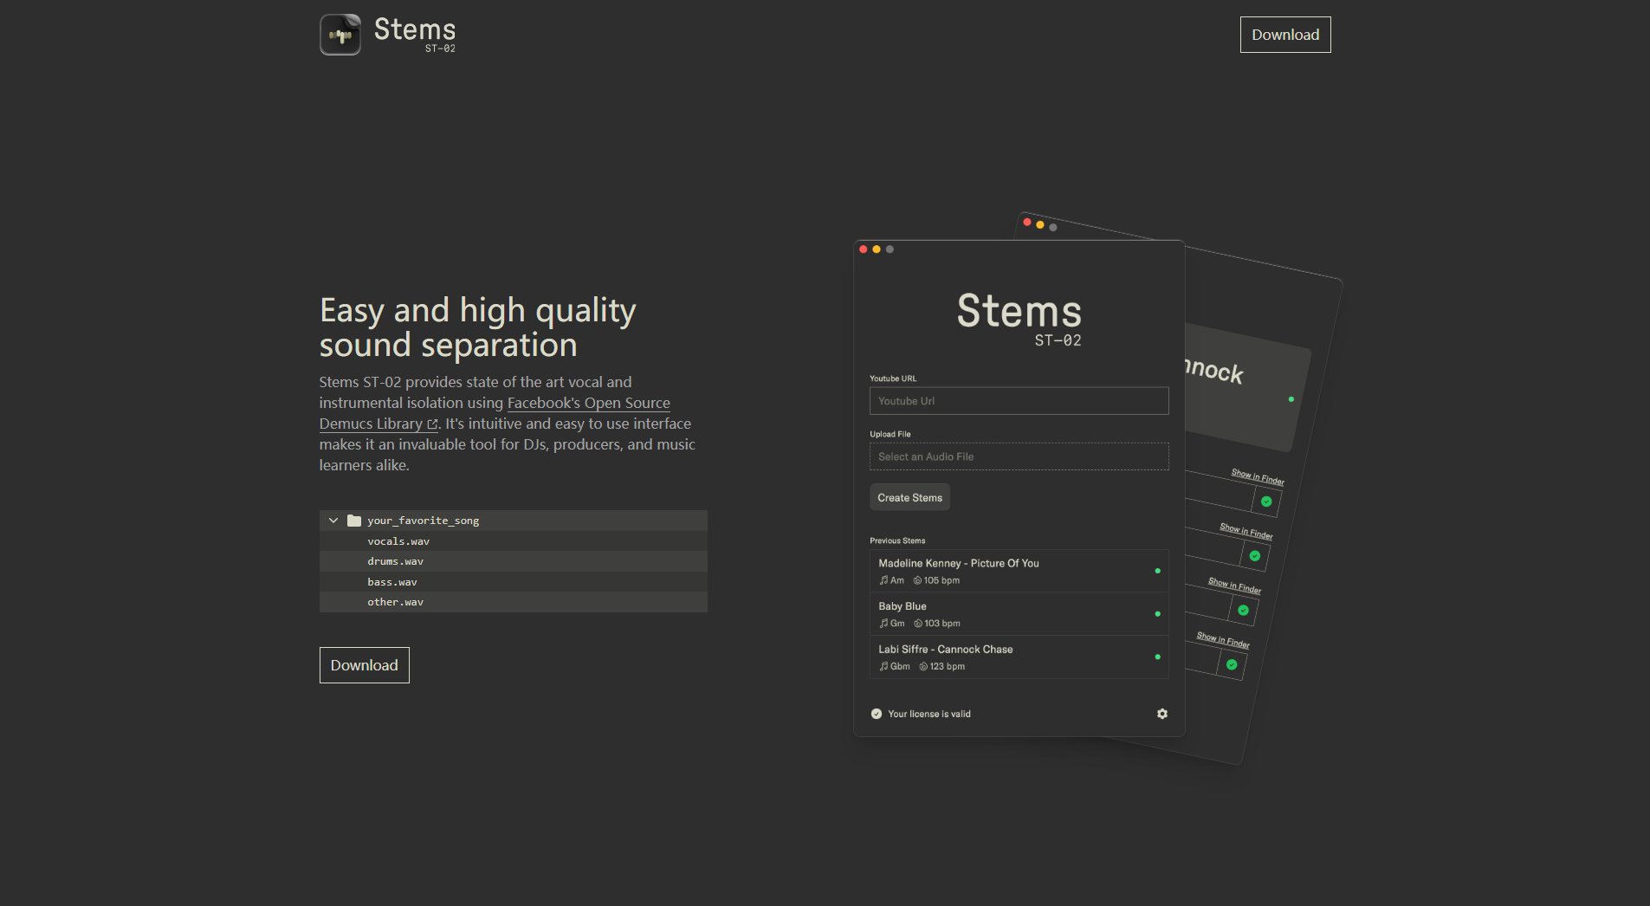Click the Stems app logo icon in header

click(340, 36)
